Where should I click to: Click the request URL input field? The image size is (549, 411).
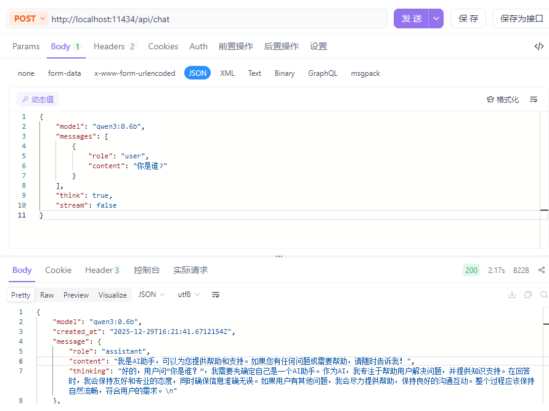[x=216, y=19]
